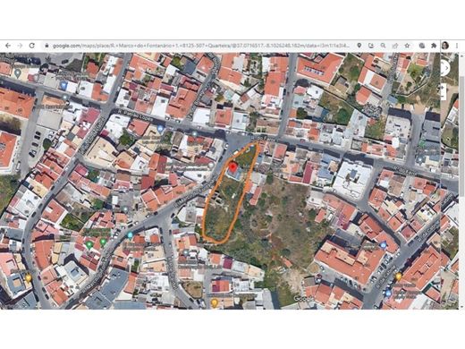The height and width of the screenshot is (349, 465).
Task: Focus the google.com/maps address bar
Action: tap(199, 46)
